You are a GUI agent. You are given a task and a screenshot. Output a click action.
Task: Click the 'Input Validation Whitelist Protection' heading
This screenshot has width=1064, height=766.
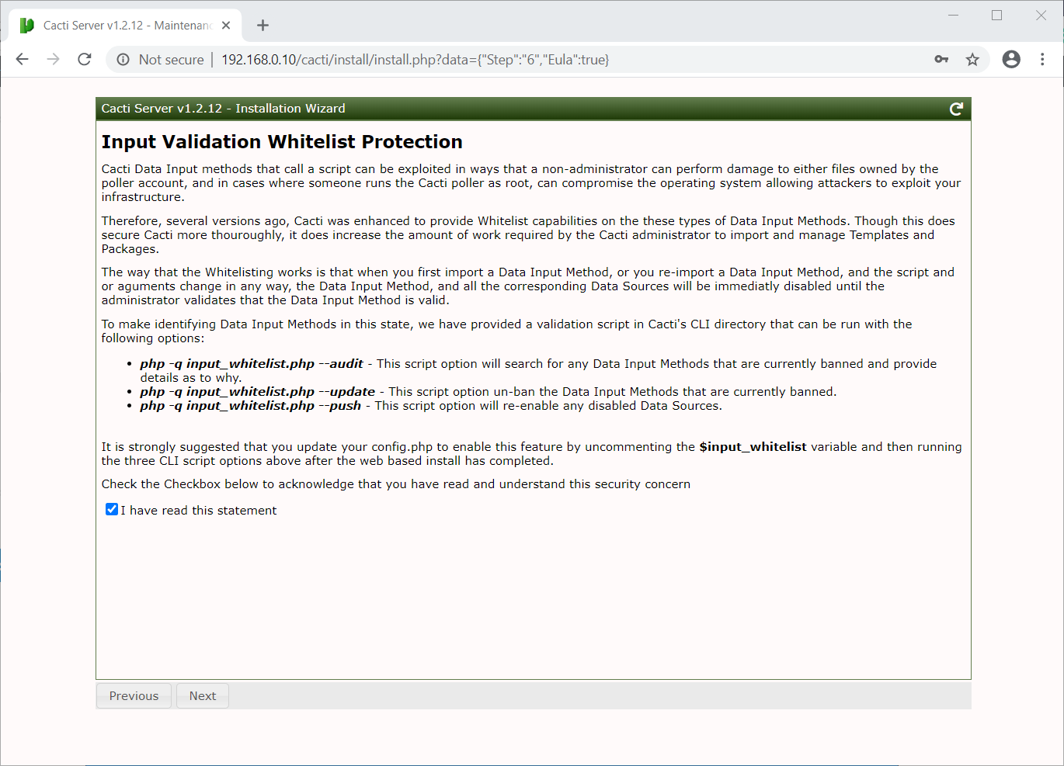(282, 142)
